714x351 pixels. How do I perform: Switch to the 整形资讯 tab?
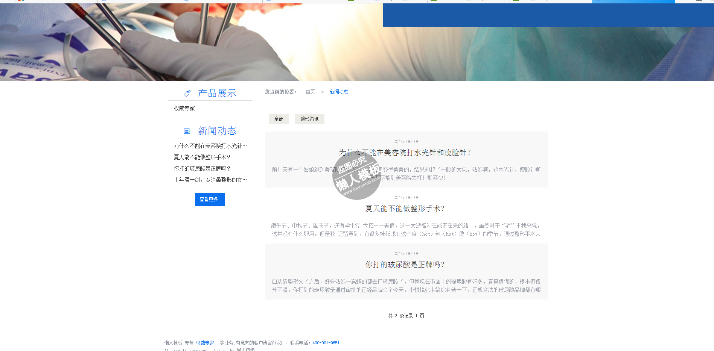coord(309,119)
